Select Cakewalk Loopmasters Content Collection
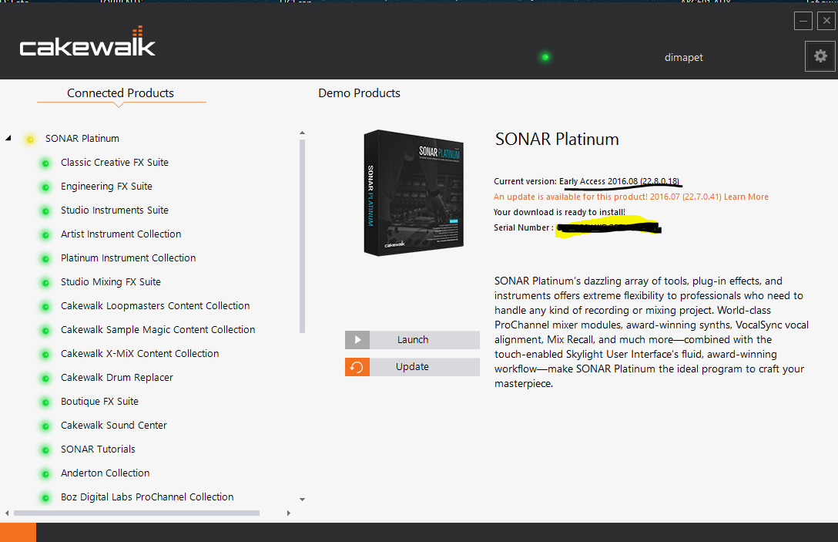 click(155, 305)
